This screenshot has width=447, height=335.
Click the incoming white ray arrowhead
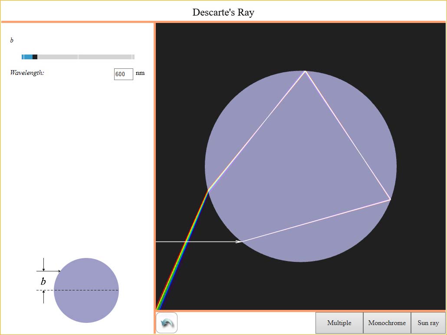[238, 242]
